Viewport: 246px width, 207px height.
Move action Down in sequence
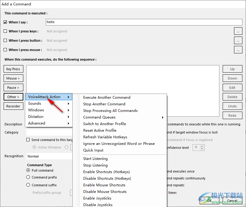(232, 78)
